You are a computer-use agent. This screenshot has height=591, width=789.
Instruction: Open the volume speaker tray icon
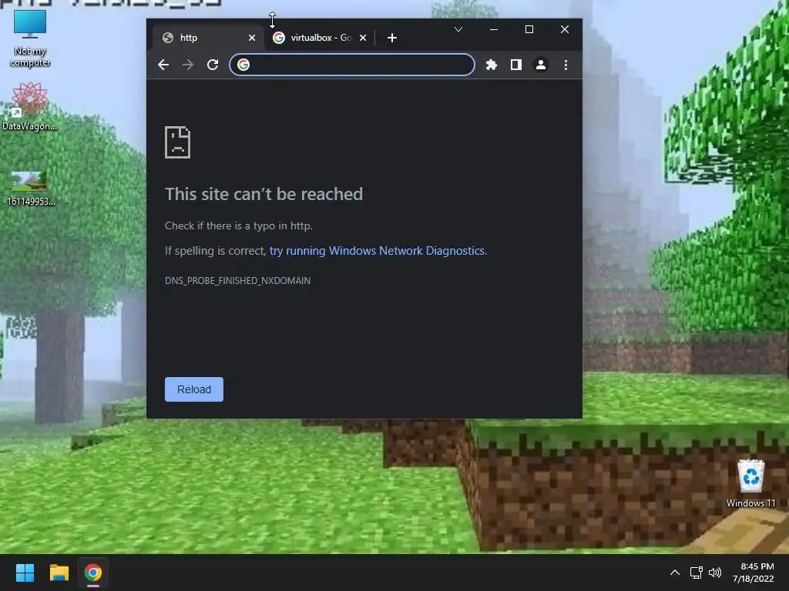[x=714, y=573]
